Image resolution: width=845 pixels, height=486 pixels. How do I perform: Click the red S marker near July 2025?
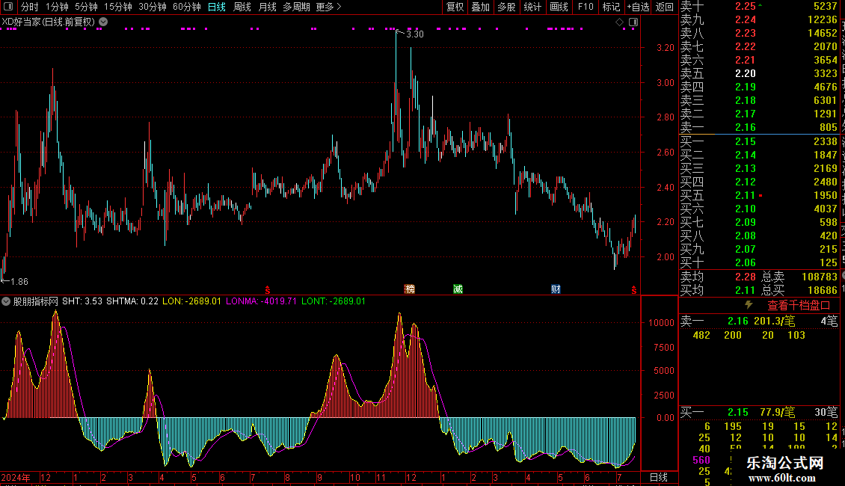[x=634, y=290]
